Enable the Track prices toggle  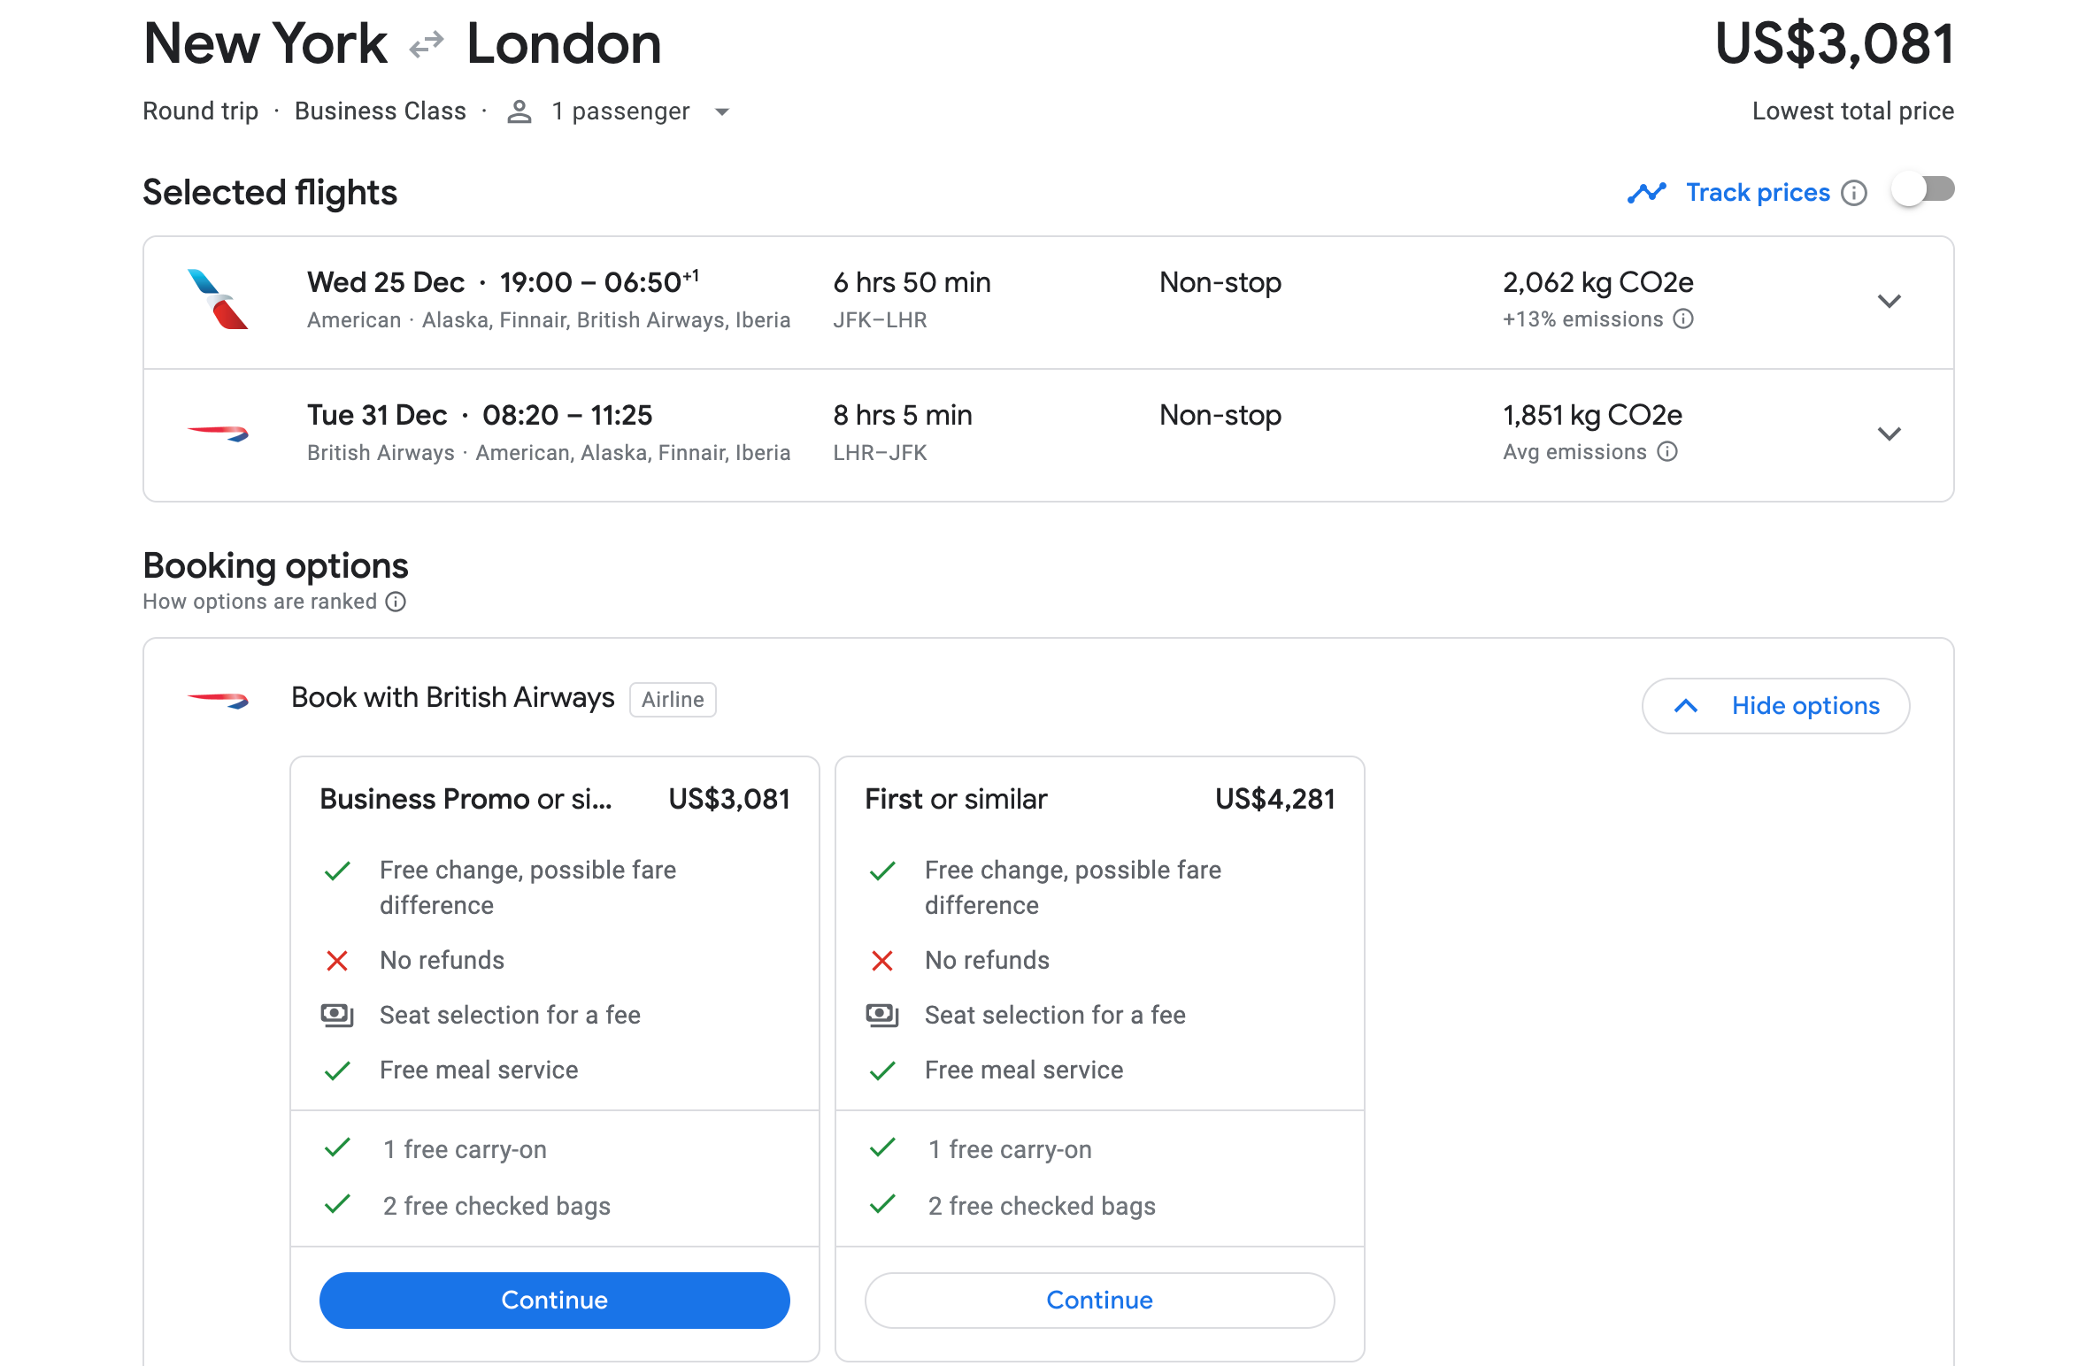[x=1922, y=190]
